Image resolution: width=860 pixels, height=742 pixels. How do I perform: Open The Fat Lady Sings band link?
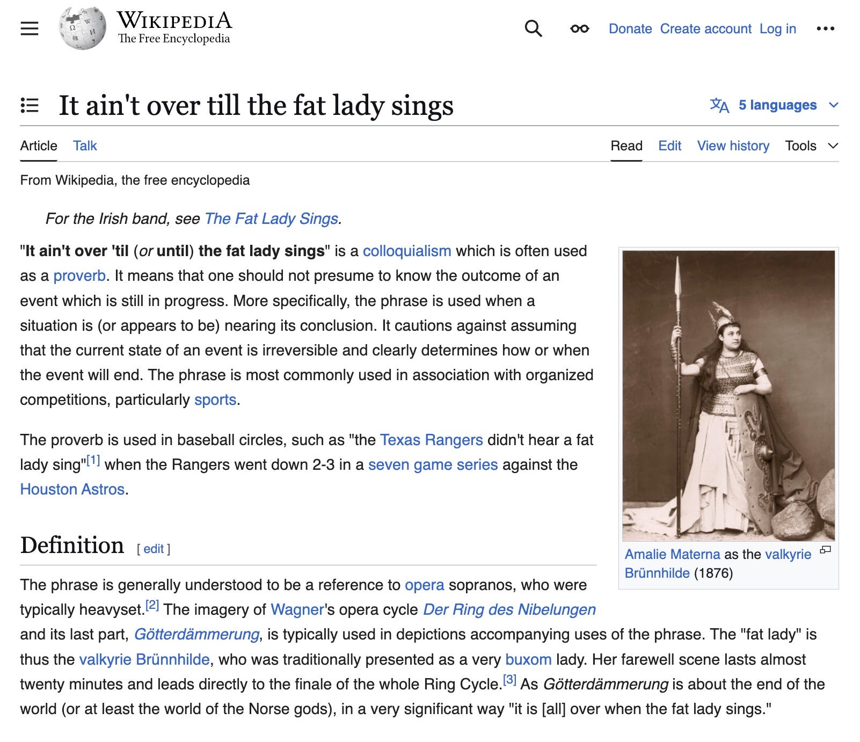[x=271, y=219]
